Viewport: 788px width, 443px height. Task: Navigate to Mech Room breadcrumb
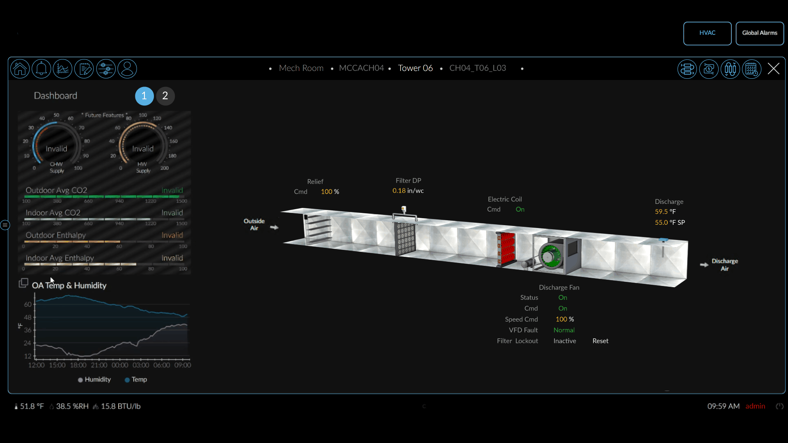[x=301, y=68]
